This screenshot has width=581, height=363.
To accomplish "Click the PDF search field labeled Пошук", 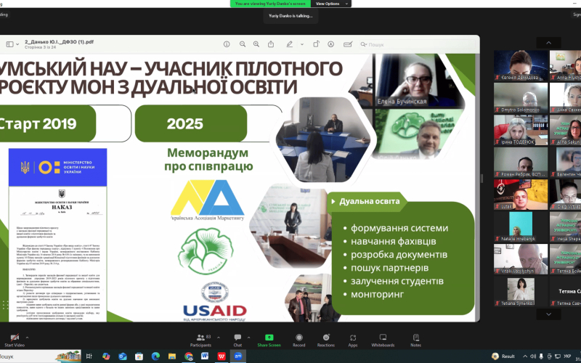I will (x=417, y=44).
